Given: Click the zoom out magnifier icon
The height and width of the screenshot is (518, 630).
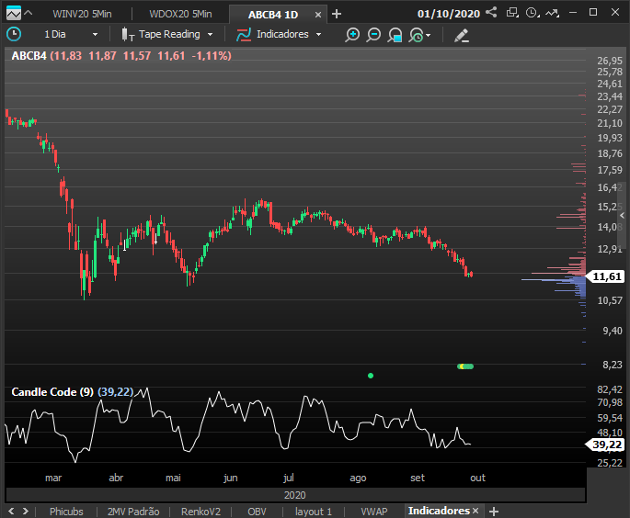Looking at the screenshot, I should 373,35.
